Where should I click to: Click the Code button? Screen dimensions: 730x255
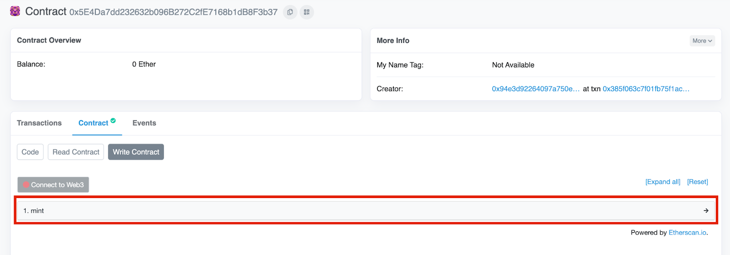point(30,152)
